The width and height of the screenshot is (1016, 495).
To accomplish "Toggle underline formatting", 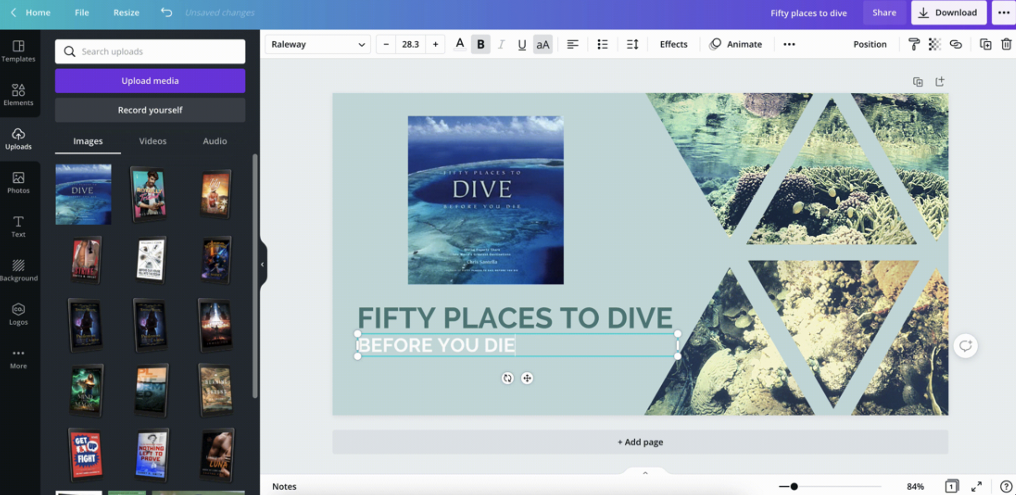I will 522,44.
